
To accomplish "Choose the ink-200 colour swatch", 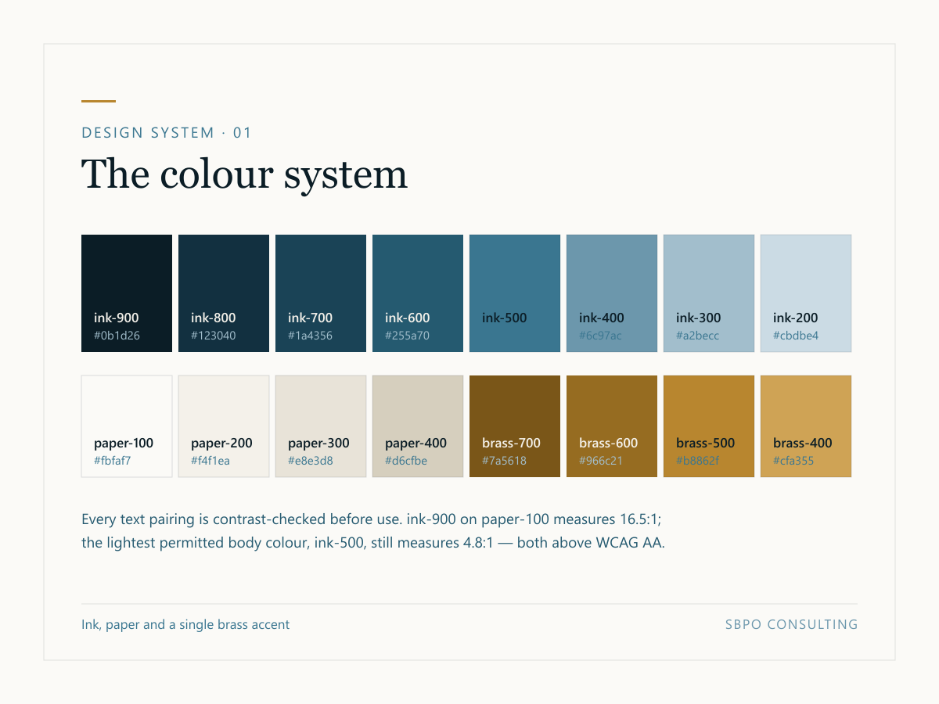I will click(x=806, y=293).
